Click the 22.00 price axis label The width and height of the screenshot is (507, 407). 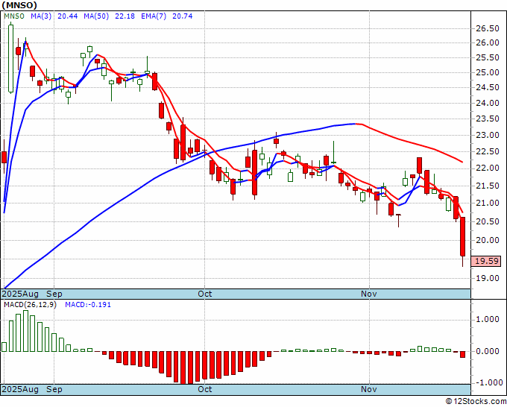pyautogui.click(x=488, y=168)
